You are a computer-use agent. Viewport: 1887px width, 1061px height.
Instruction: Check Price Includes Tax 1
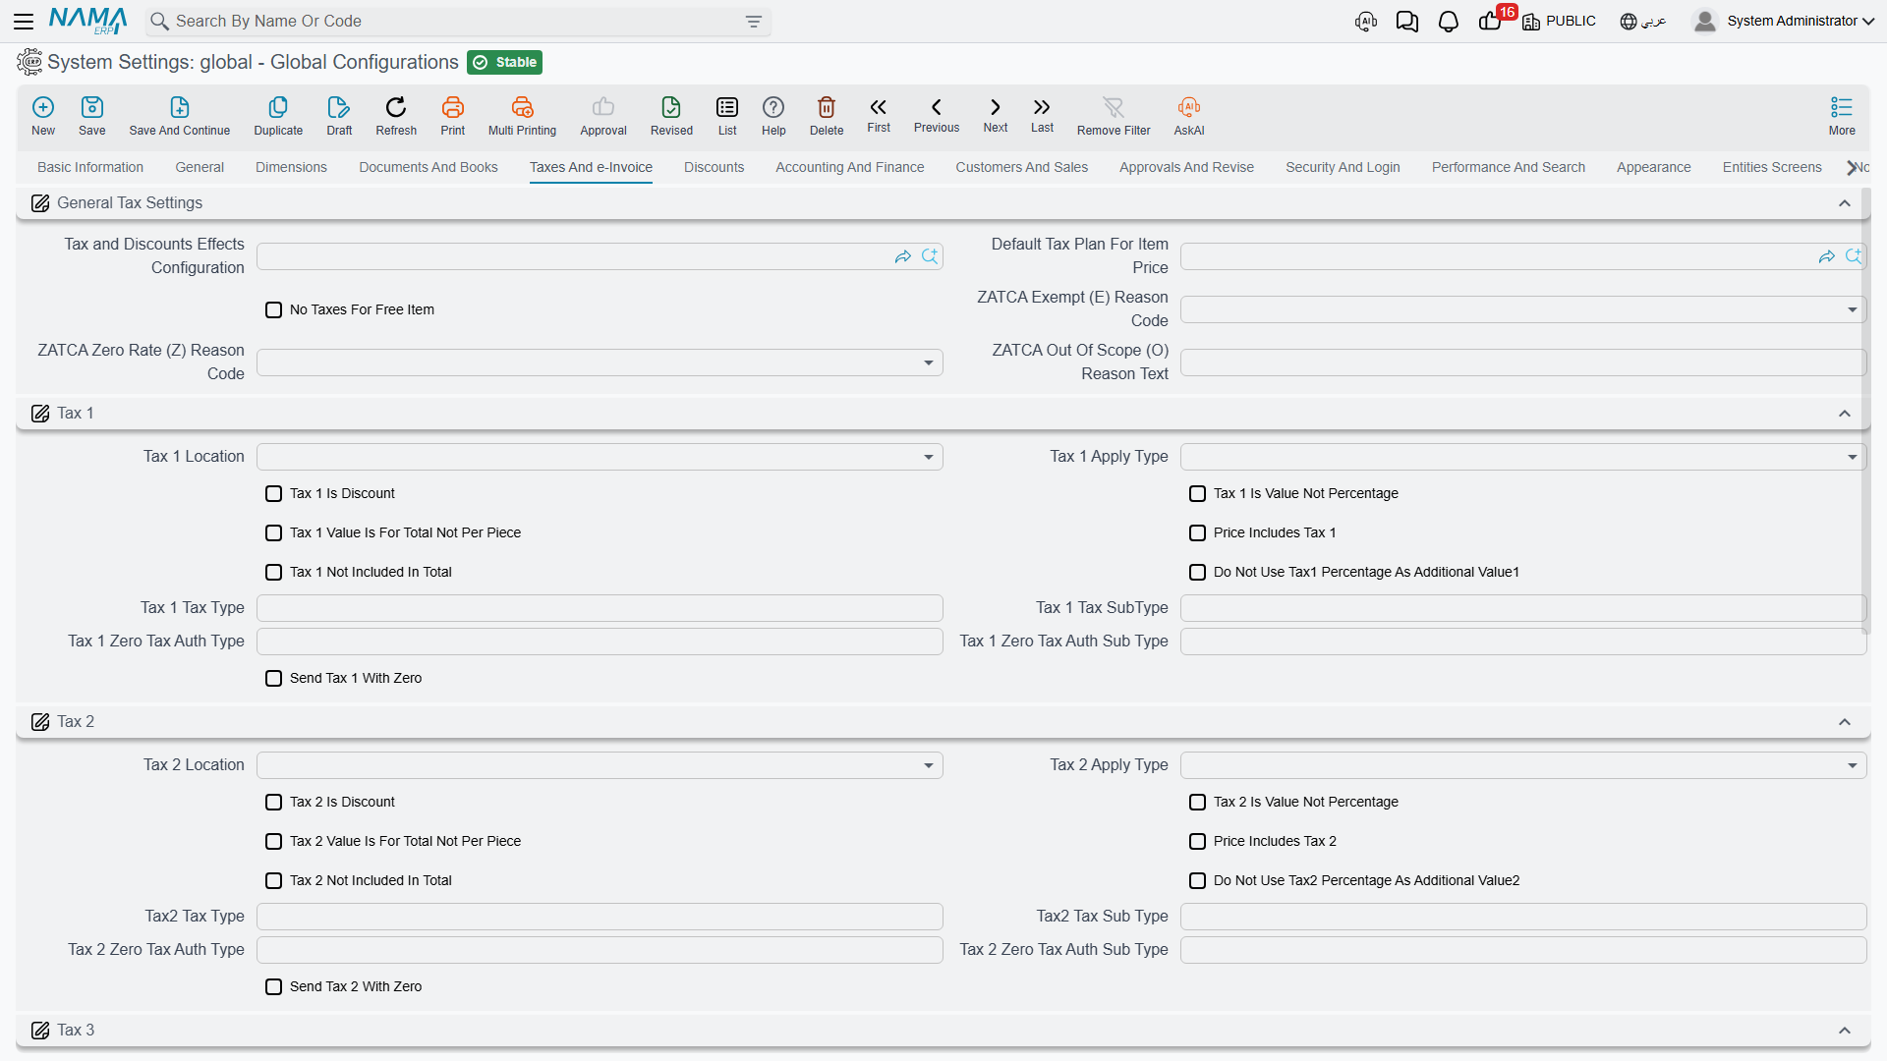1198,533
